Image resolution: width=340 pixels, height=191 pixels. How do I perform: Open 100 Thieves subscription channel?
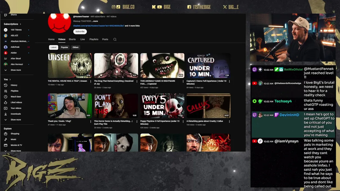pos(16,30)
